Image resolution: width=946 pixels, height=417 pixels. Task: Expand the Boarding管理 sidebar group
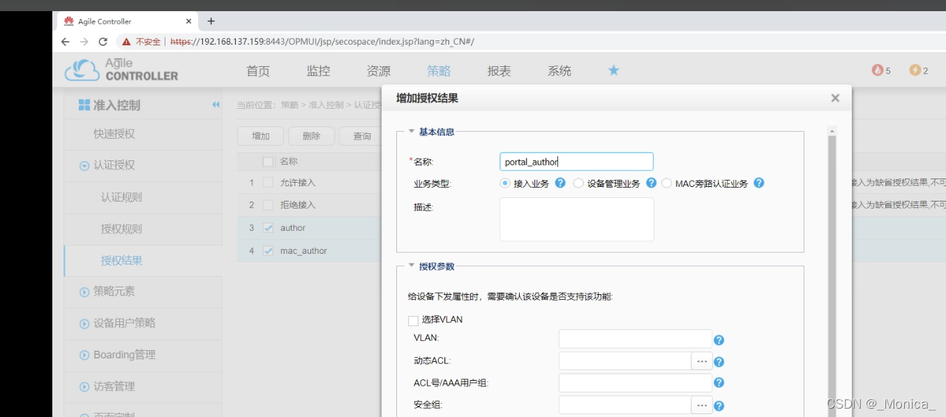[x=84, y=355]
